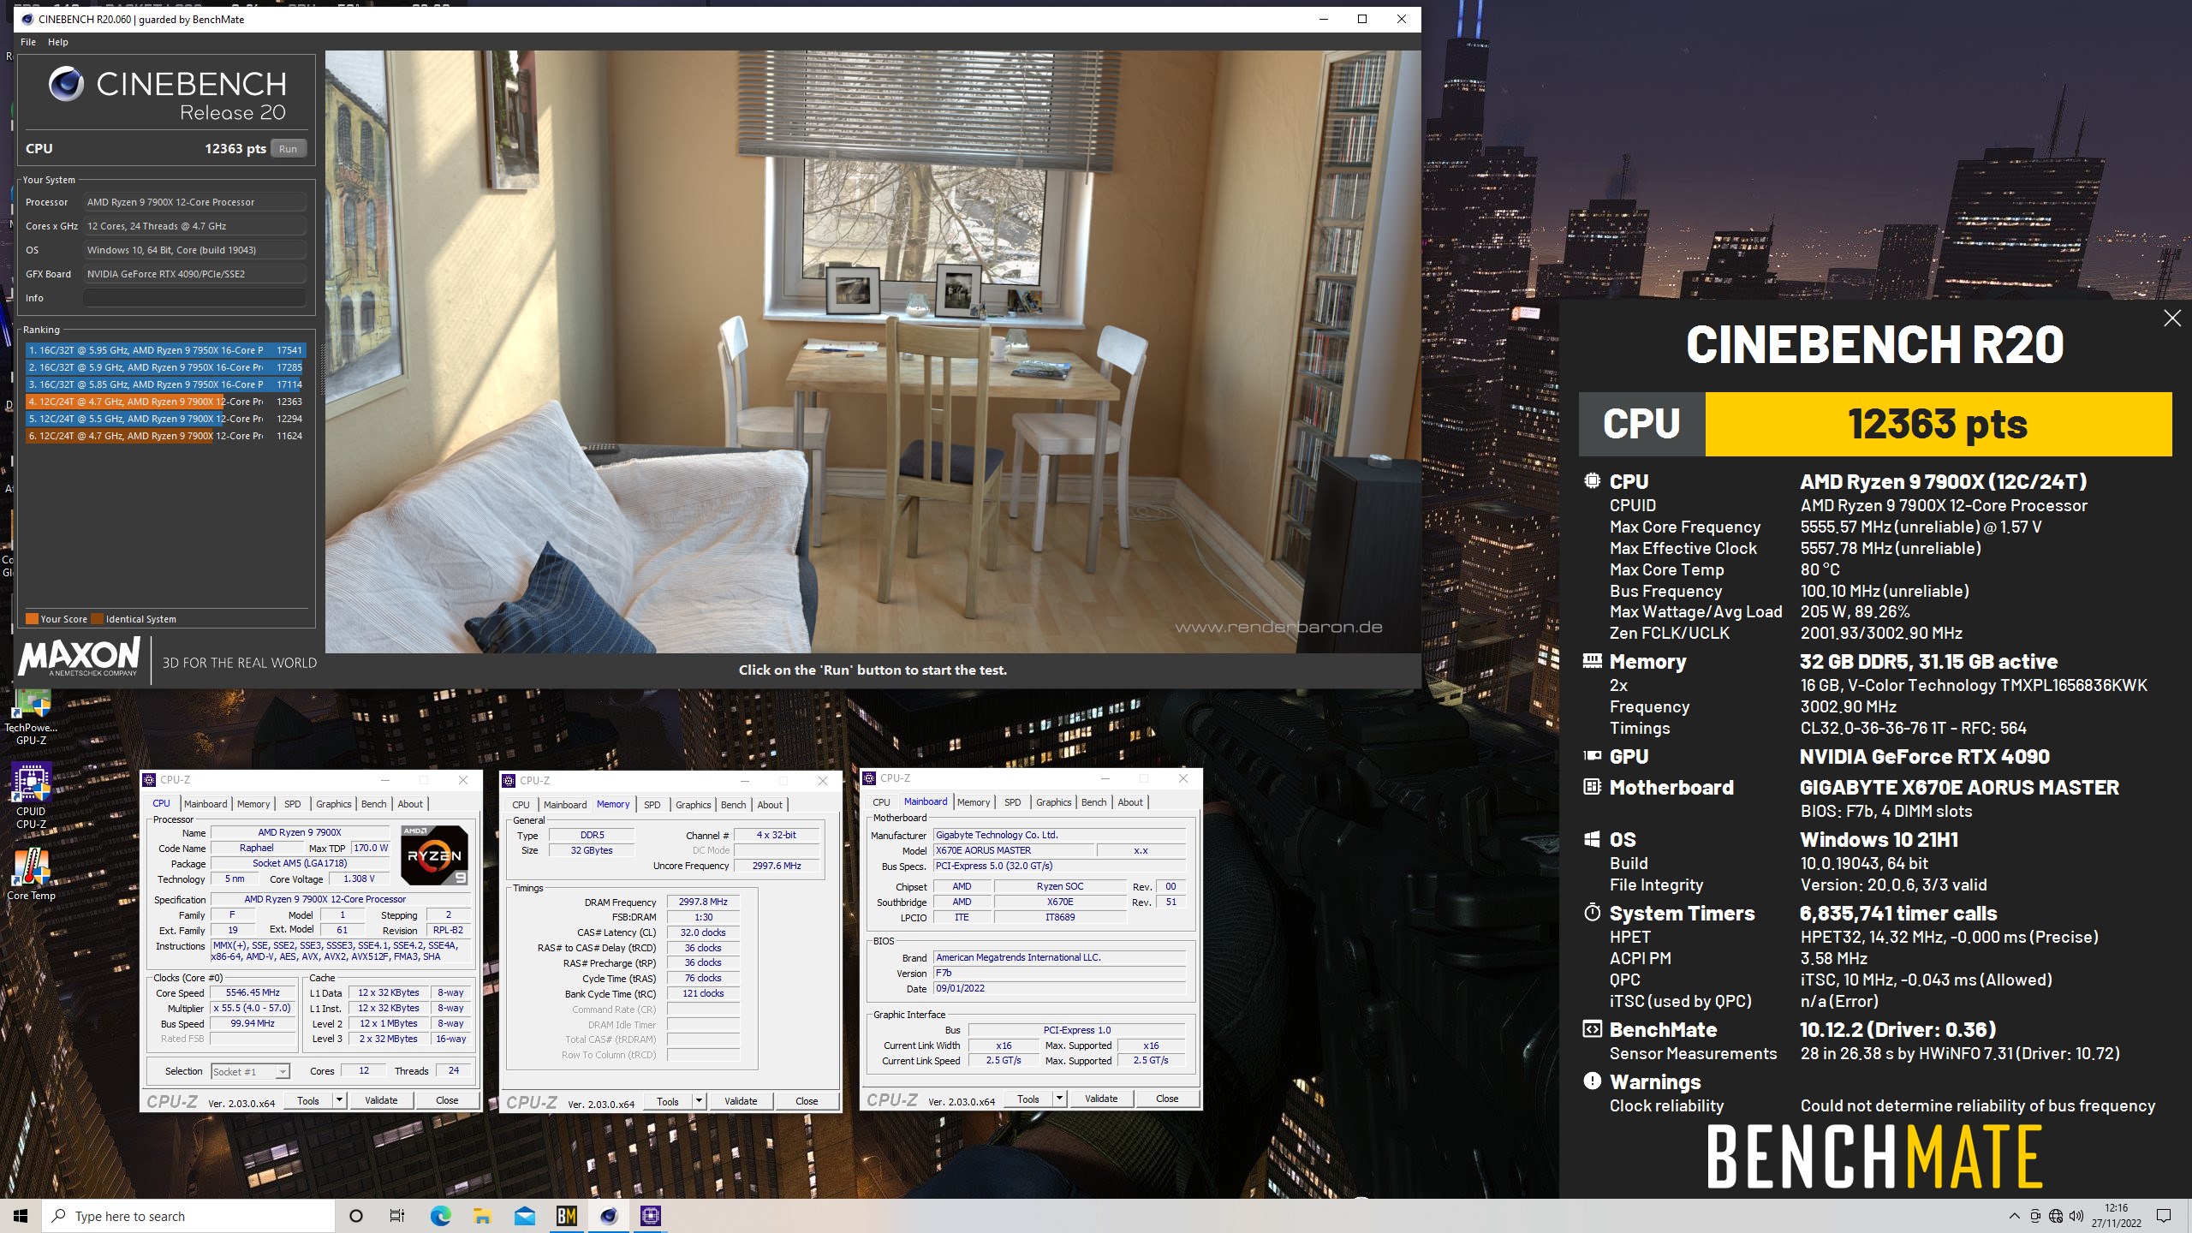Open the volume control in system tray
This screenshot has height=1233, width=2192.
click(x=2076, y=1216)
